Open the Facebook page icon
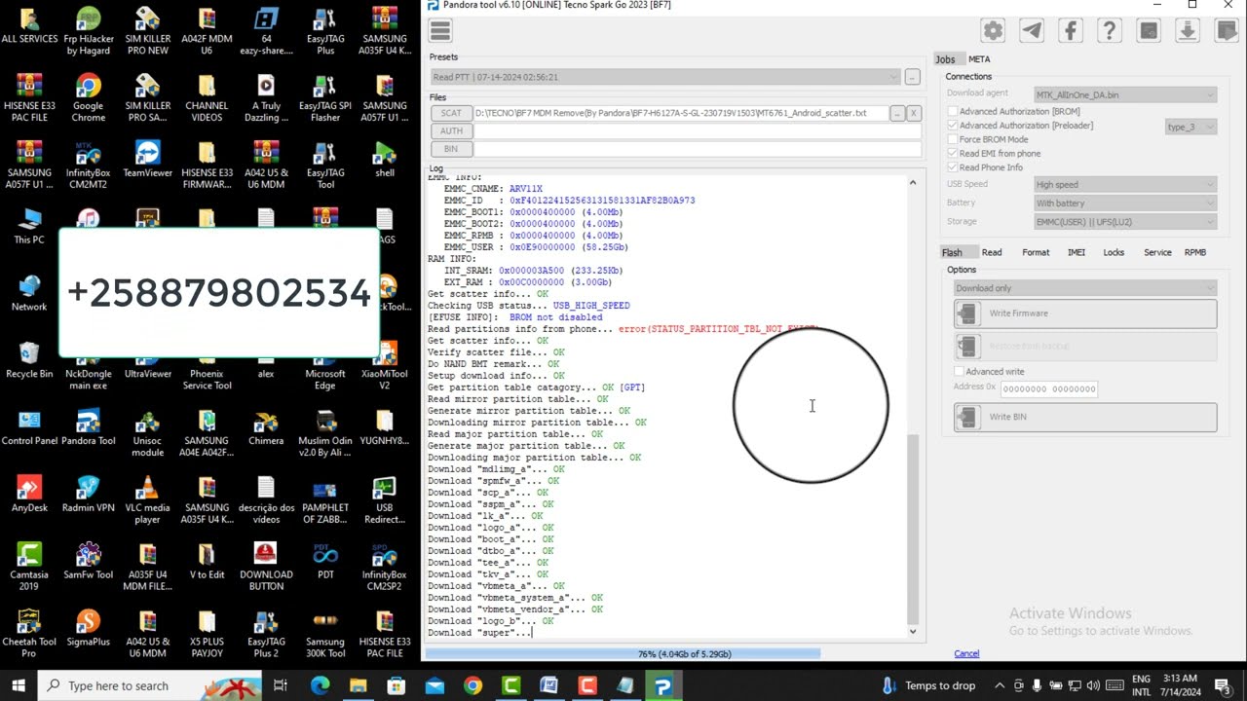This screenshot has width=1247, height=701. click(x=1071, y=30)
